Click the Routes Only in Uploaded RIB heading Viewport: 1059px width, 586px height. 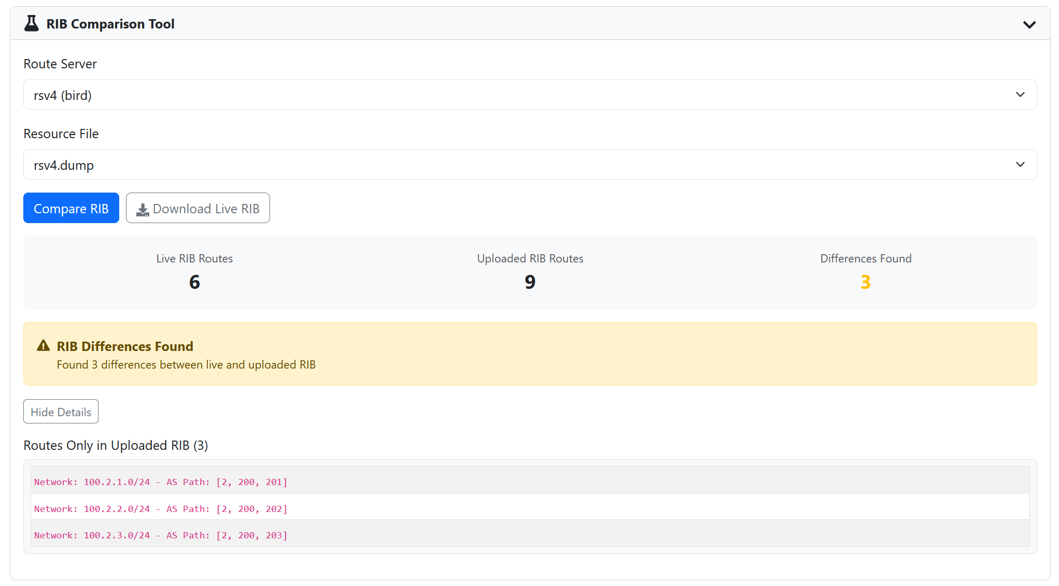pyautogui.click(x=116, y=446)
